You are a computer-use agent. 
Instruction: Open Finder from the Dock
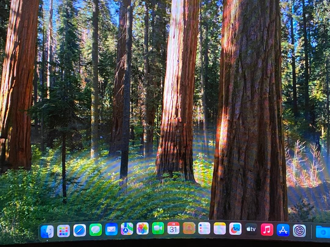pyautogui.click(x=47, y=231)
